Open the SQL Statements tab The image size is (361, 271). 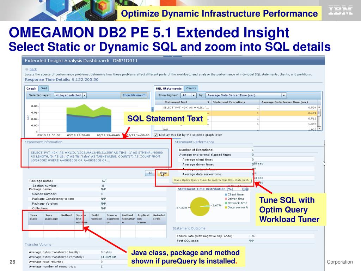169,89
